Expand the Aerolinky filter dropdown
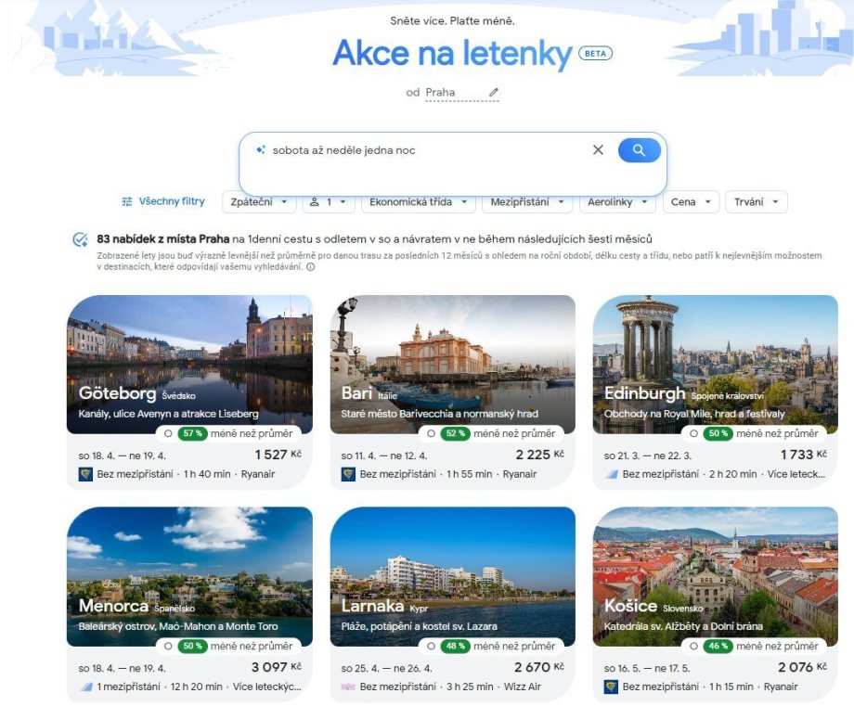 click(617, 202)
